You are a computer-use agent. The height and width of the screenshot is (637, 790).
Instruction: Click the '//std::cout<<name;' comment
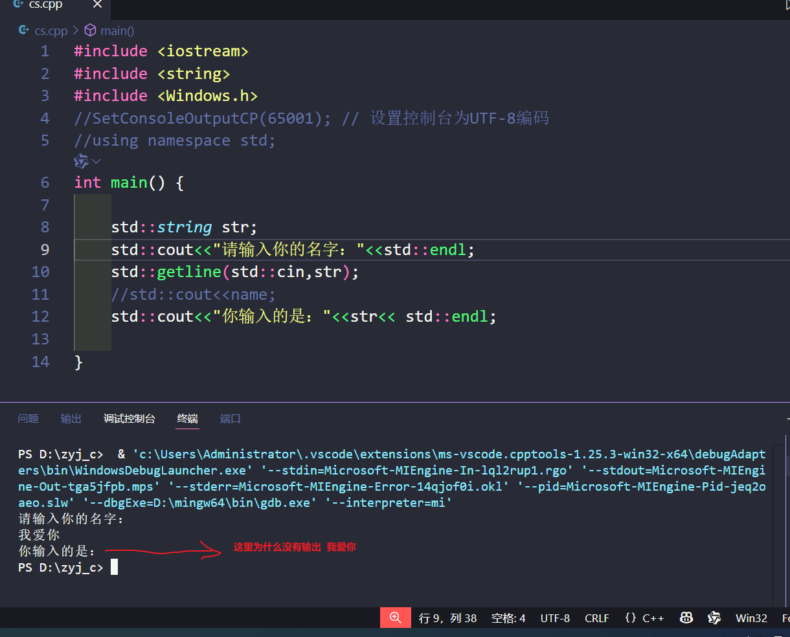[x=193, y=295]
